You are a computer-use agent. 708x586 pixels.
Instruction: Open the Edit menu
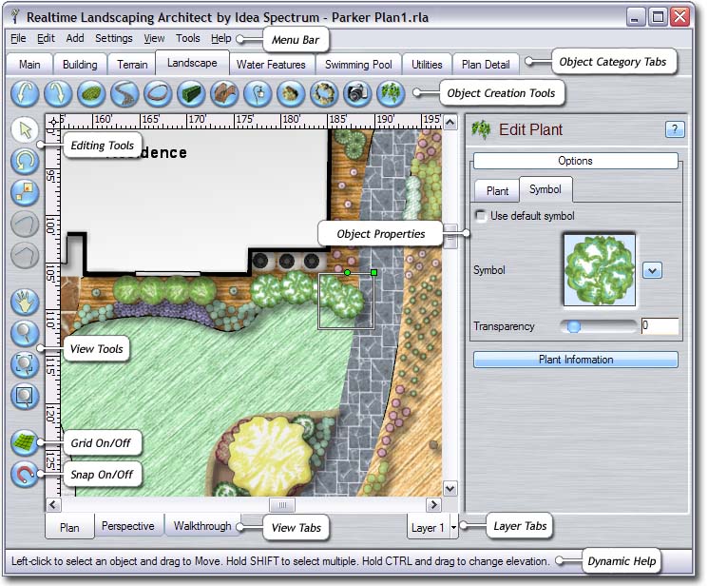46,38
